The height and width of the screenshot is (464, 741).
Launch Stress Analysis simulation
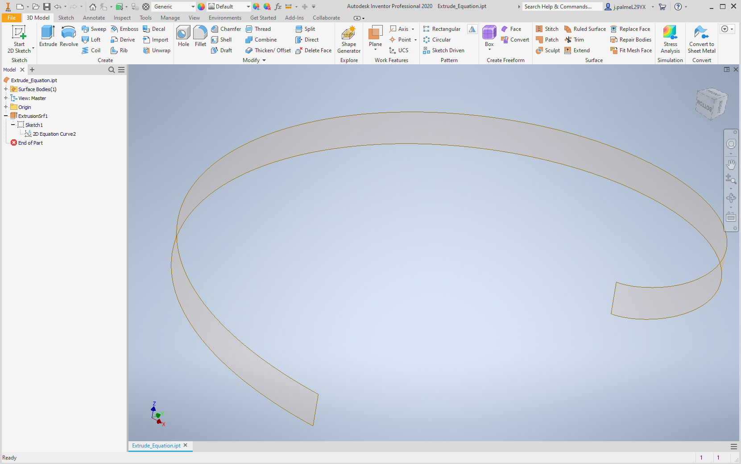[x=670, y=39]
